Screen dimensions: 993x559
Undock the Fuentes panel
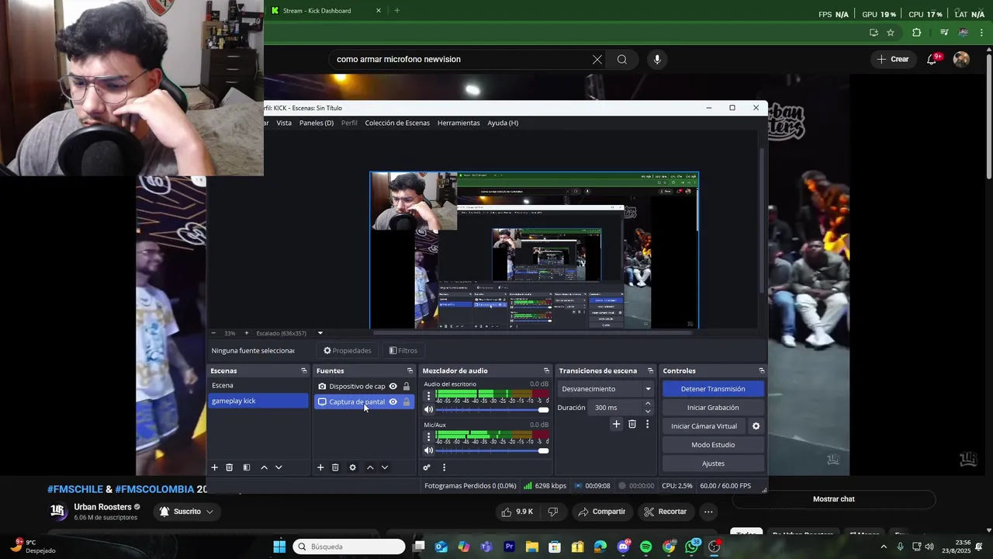click(x=410, y=370)
